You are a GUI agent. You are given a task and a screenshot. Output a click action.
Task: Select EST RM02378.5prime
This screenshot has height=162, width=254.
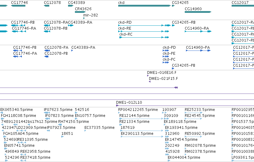[x=200, y=152]
